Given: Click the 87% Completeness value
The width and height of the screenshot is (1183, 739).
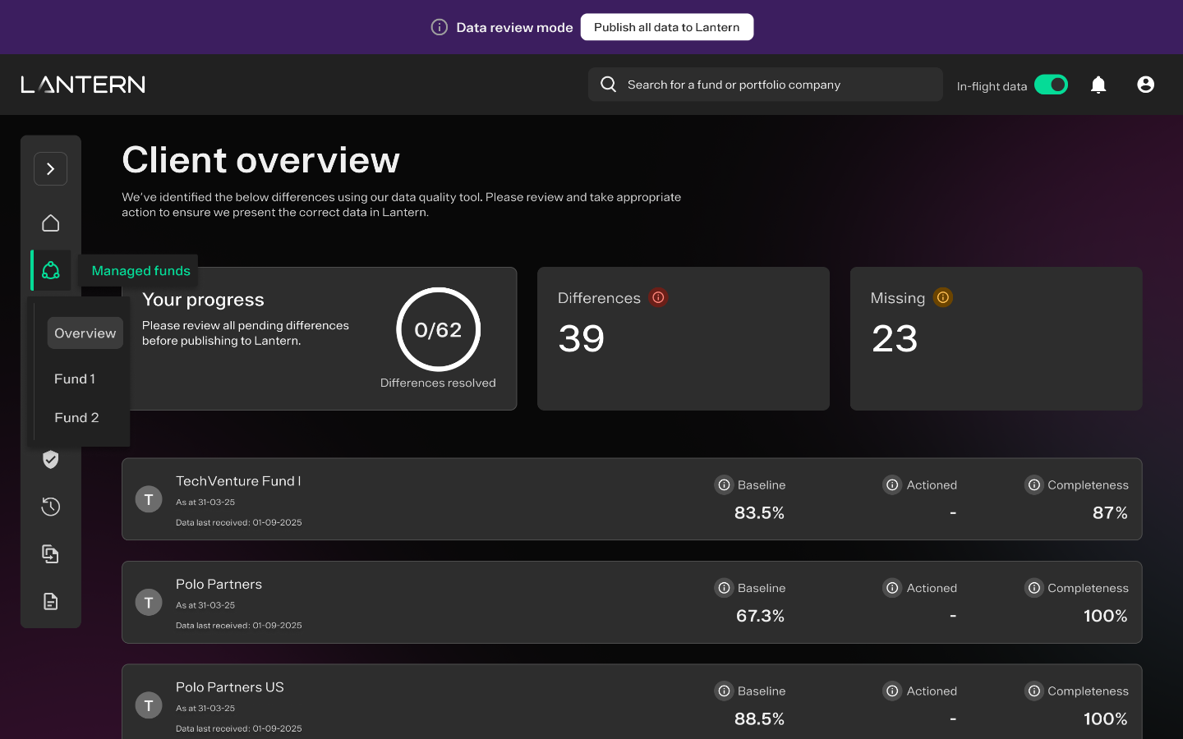Looking at the screenshot, I should (1110, 513).
